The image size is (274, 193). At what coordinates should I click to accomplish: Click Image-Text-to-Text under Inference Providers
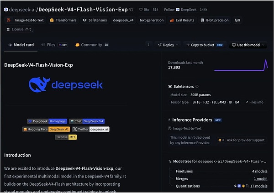pos(185,129)
